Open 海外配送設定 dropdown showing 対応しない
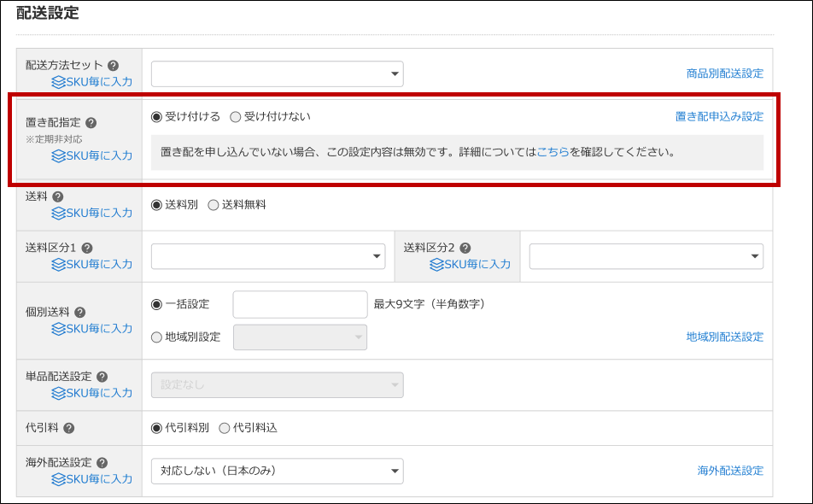Image resolution: width=813 pixels, height=504 pixels. click(277, 471)
